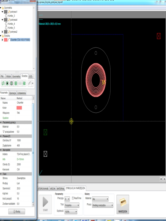Viewport: 166px width, 221px height.
Task: Select the dotted grid drilling path icon
Action: pyautogui.click(x=20, y=83)
